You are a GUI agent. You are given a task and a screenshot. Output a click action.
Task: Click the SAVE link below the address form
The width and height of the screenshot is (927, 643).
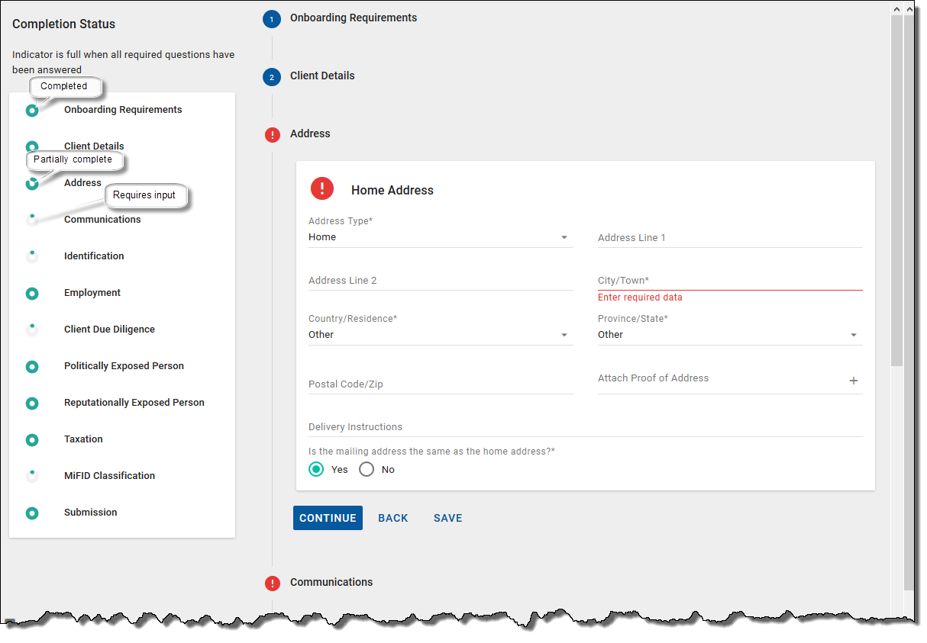(x=447, y=518)
